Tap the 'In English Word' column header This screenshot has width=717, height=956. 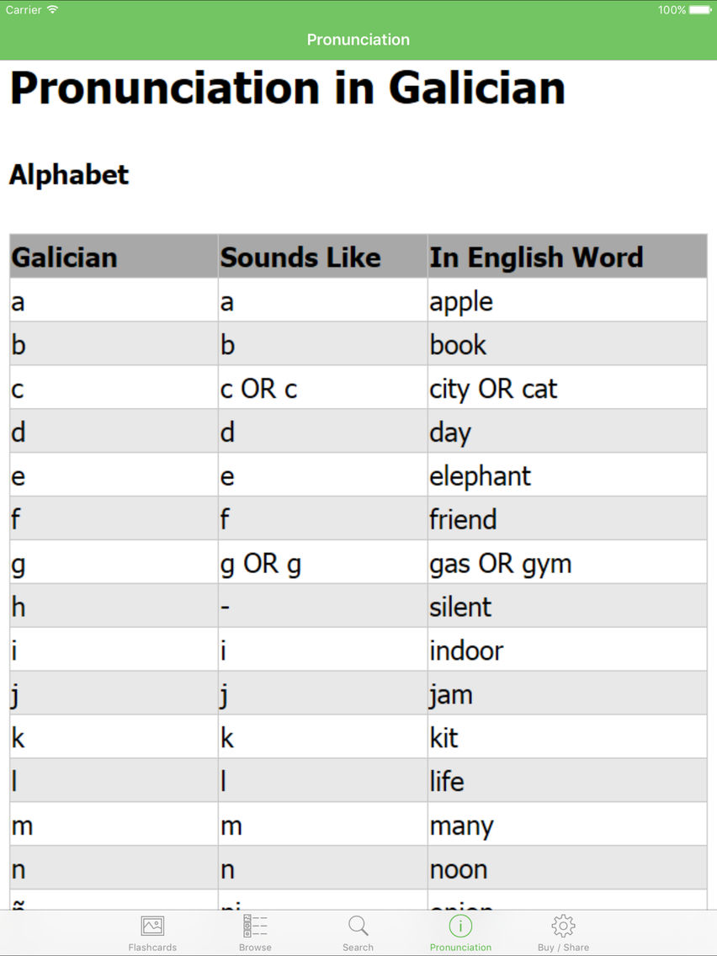pyautogui.click(x=535, y=257)
